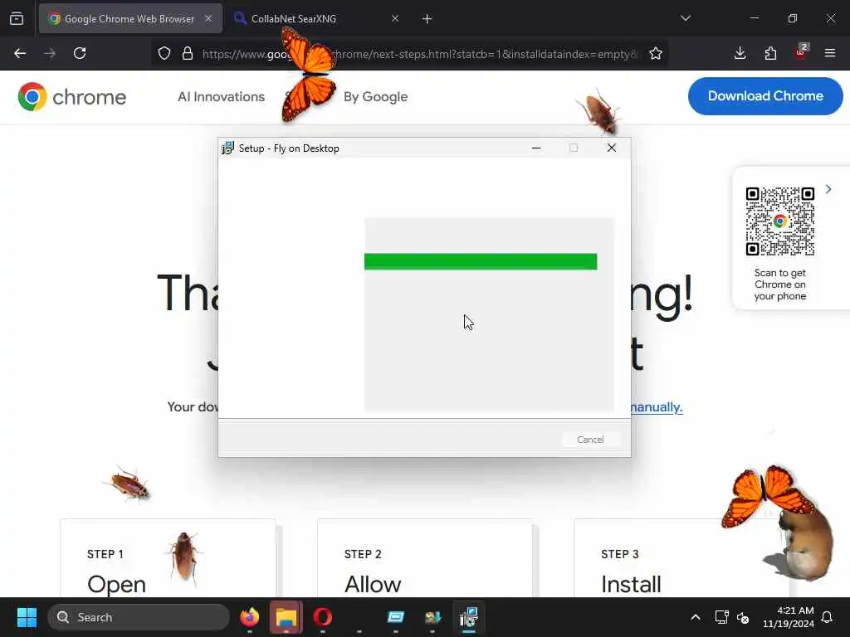Viewport: 850px width, 637px height.
Task: Switch to CollabNet SearXNG tab
Action: 316,18
